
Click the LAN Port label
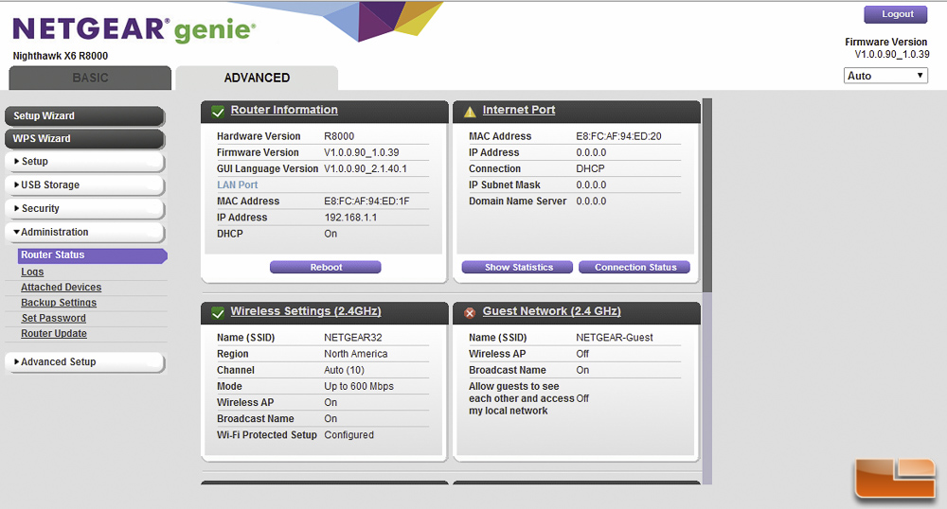(x=238, y=185)
